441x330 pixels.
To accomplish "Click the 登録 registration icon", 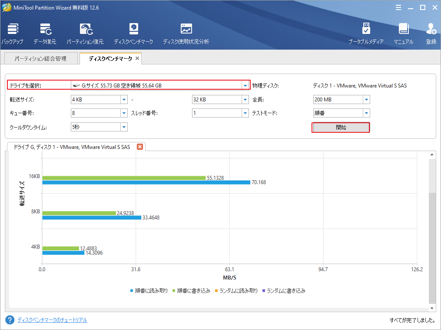I will (431, 33).
